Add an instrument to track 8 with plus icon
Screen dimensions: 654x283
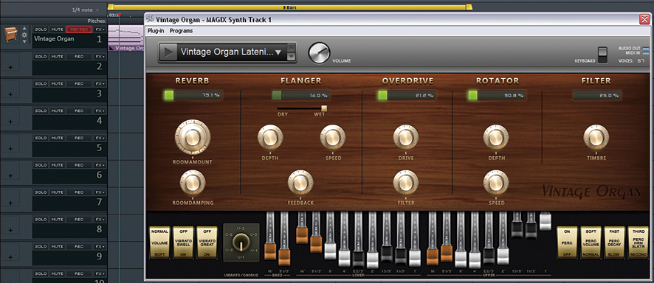click(x=10, y=229)
